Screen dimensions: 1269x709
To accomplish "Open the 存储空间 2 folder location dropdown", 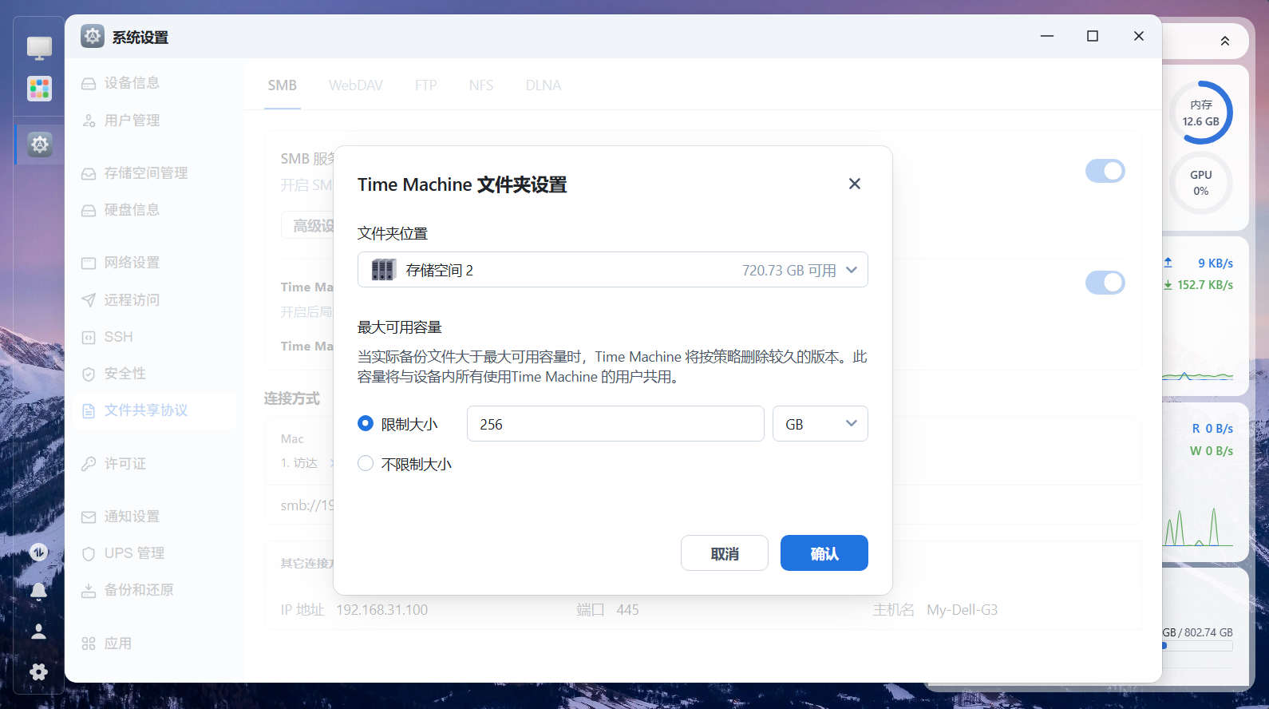I will pyautogui.click(x=612, y=270).
